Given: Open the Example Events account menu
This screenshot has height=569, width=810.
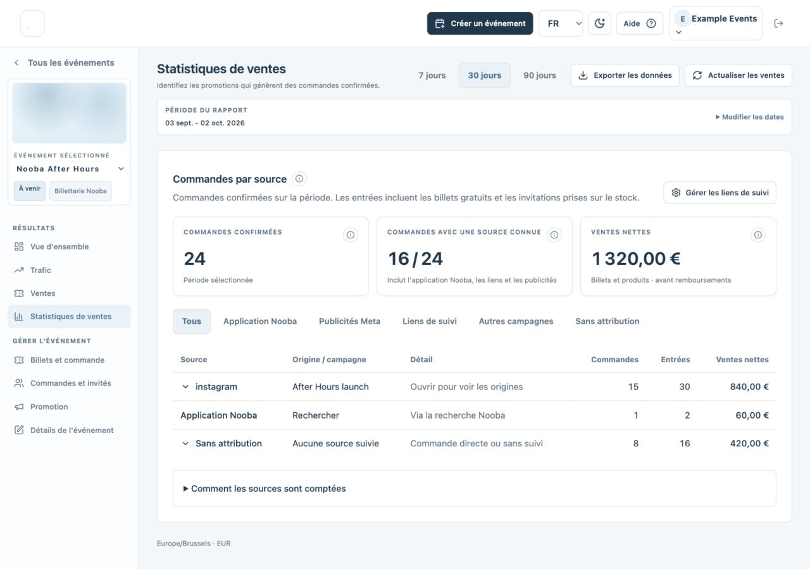Looking at the screenshot, I should [716, 23].
